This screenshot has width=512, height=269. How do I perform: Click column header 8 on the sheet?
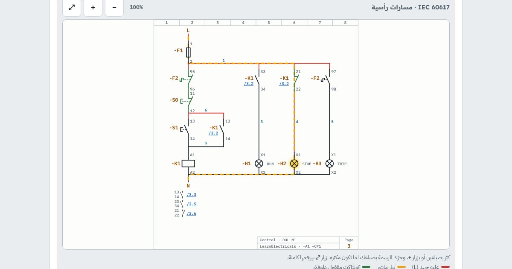point(345,23)
